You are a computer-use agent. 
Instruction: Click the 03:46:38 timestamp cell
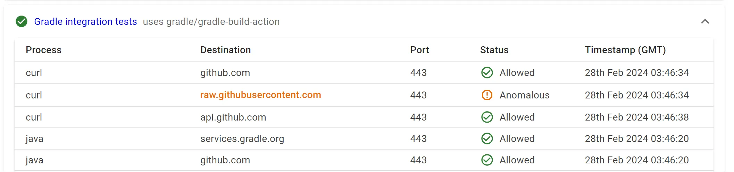[x=636, y=117]
